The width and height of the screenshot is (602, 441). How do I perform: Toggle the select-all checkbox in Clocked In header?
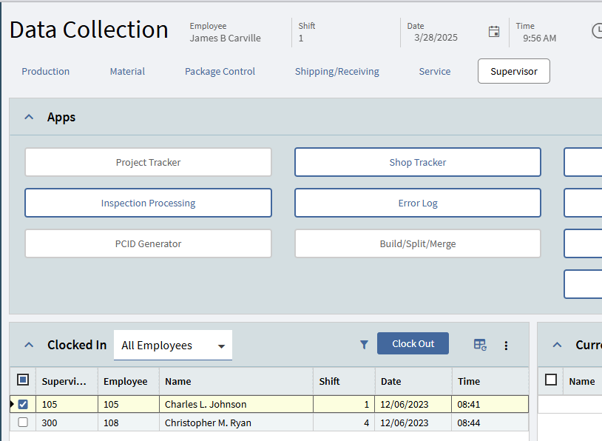click(23, 380)
